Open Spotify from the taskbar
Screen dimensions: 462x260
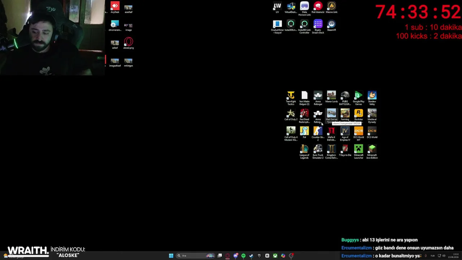(243, 256)
